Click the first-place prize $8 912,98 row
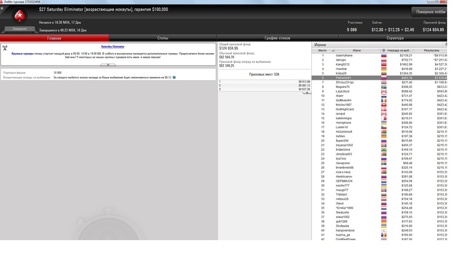Viewport: 453px width, 255px height. pyautogui.click(x=264, y=82)
